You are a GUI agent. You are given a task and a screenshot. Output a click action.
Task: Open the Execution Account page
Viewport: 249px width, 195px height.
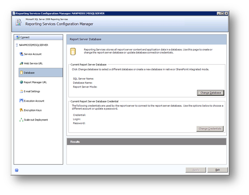pos(34,101)
